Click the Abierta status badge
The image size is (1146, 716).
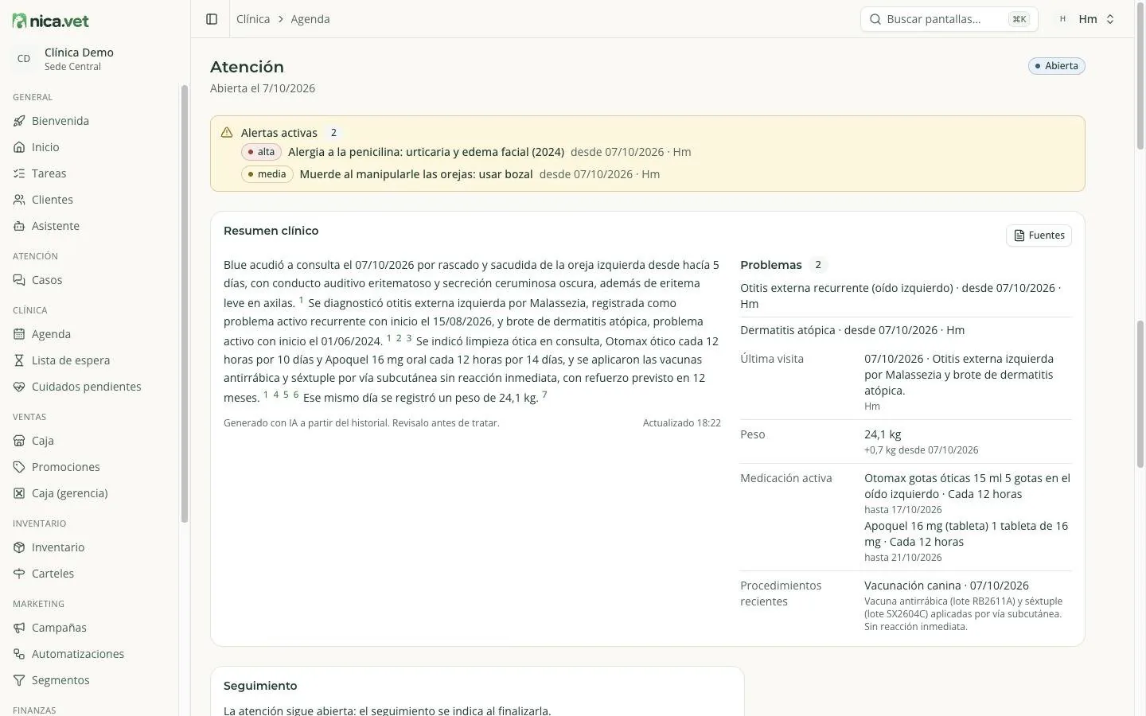pyautogui.click(x=1056, y=66)
